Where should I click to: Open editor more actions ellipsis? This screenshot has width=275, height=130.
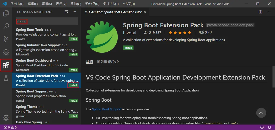pyautogui.click(x=268, y=12)
